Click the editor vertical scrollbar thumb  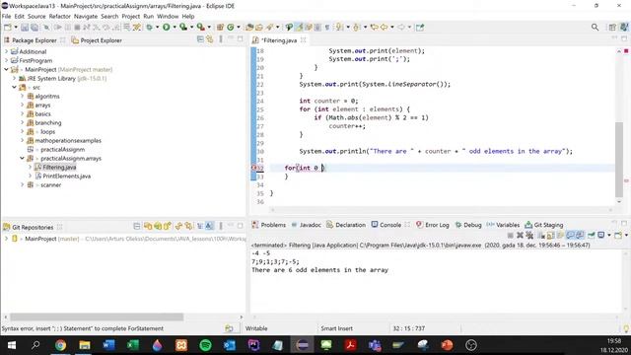619,159
